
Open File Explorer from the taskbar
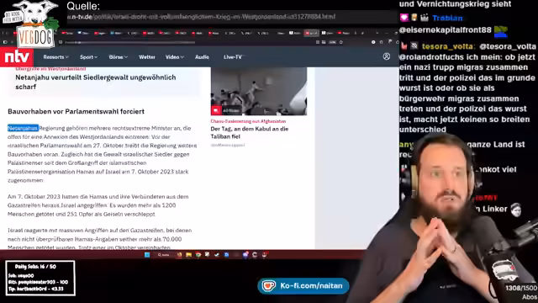pyautogui.click(x=188, y=255)
